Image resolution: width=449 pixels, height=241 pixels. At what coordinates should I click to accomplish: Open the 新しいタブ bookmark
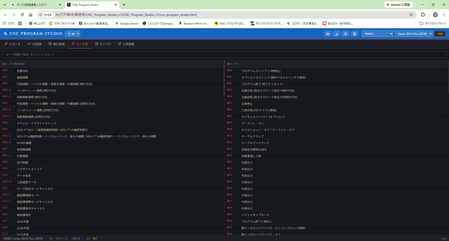point(37,23)
